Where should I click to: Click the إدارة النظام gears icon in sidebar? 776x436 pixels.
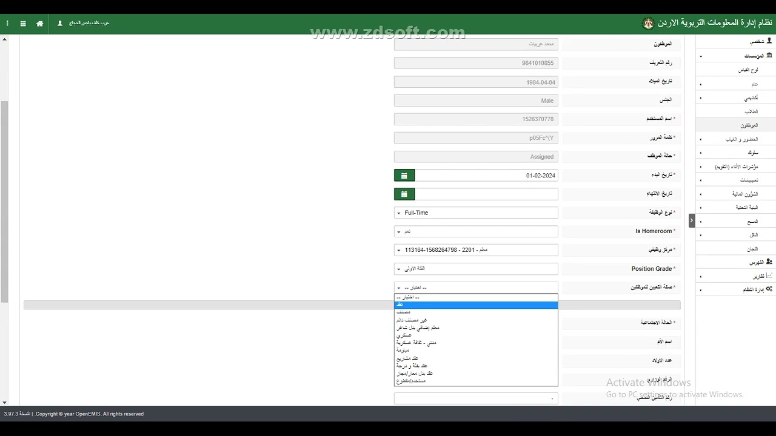[x=769, y=289]
